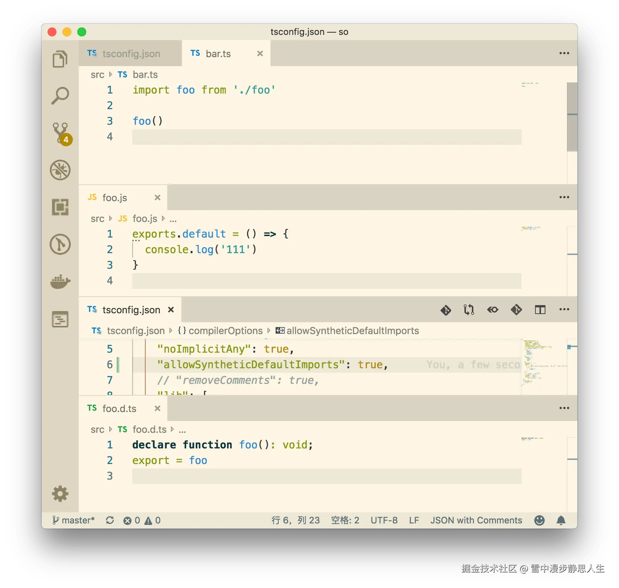Expand foo.d.ts breadcrumb item
The image size is (619, 588).
click(142, 429)
